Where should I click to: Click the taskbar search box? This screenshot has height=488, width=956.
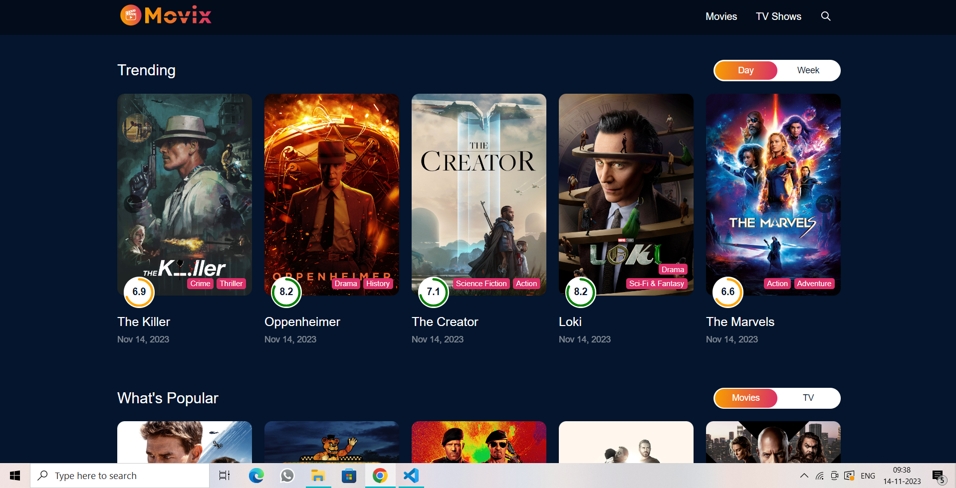[120, 476]
